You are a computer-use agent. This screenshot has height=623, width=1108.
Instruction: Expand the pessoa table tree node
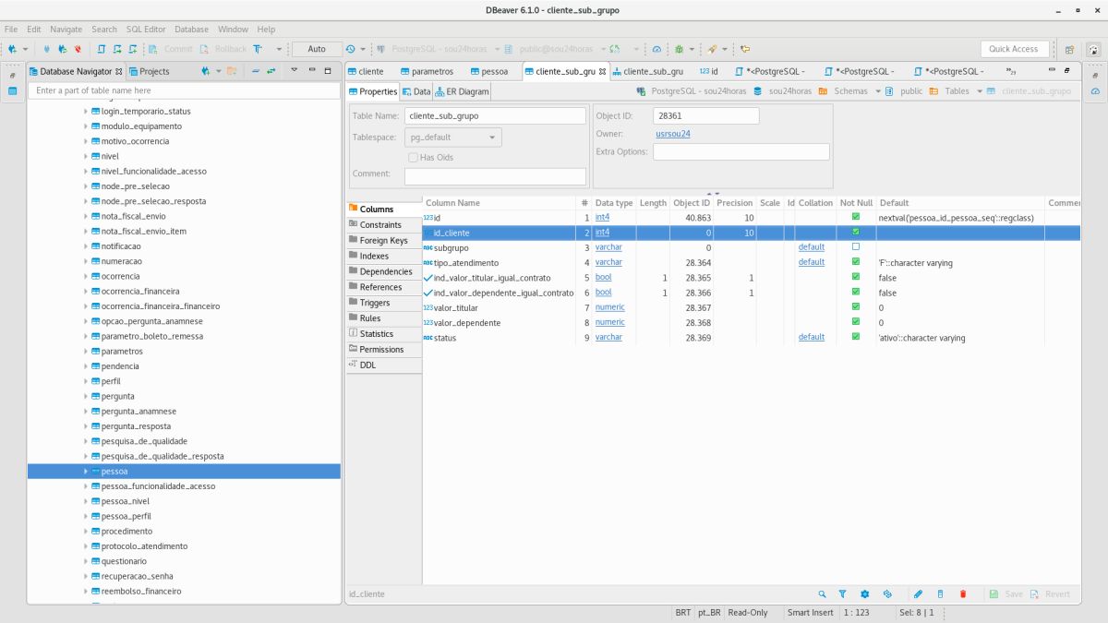click(x=86, y=472)
